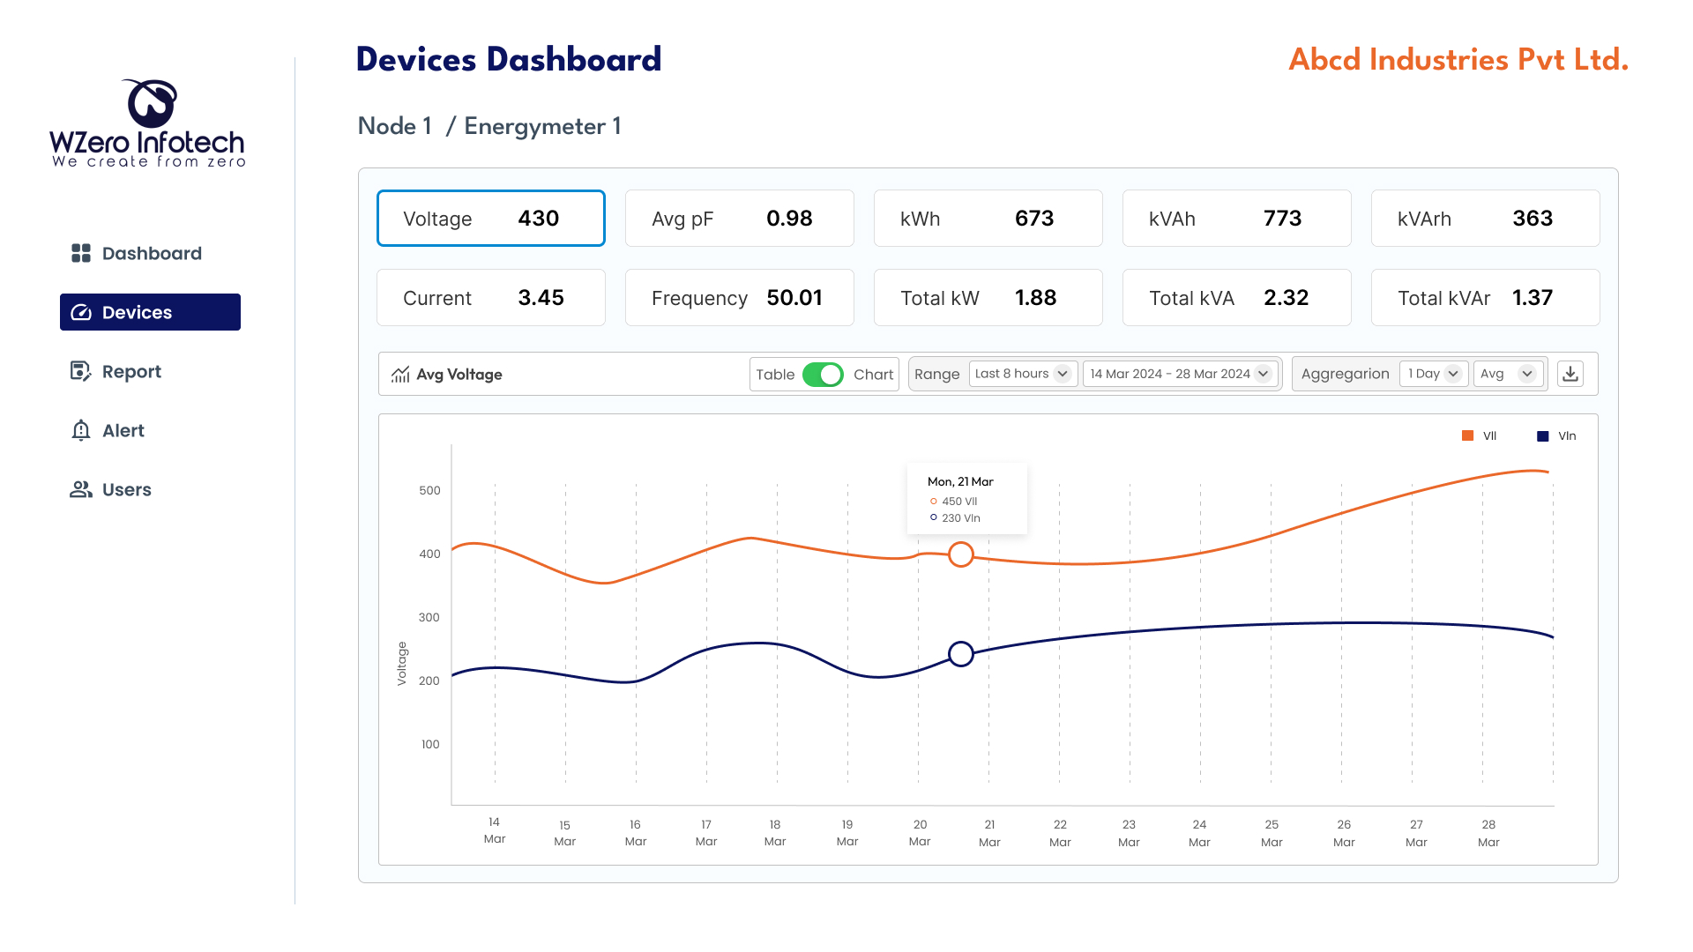The width and height of the screenshot is (1693, 952).
Task: Click the Aggregarion label
Action: pyautogui.click(x=1345, y=375)
